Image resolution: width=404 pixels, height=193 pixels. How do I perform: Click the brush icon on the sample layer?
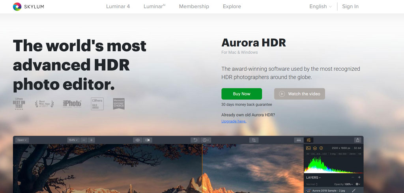pyautogui.click(x=353, y=191)
